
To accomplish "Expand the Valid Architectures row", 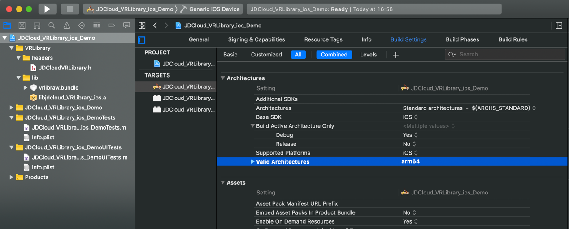I will [x=252, y=162].
